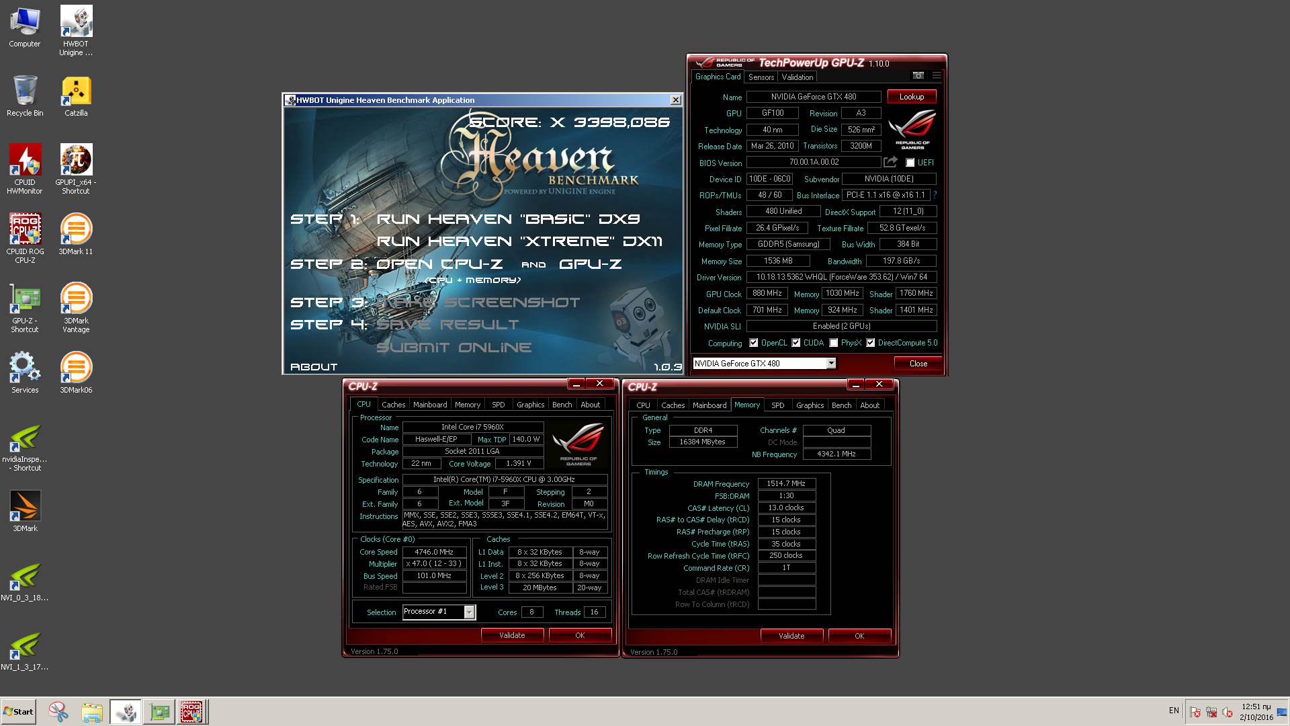This screenshot has width=1290, height=726.
Task: Switch to ROG CPU-Z via taskbar icon
Action: [x=191, y=711]
